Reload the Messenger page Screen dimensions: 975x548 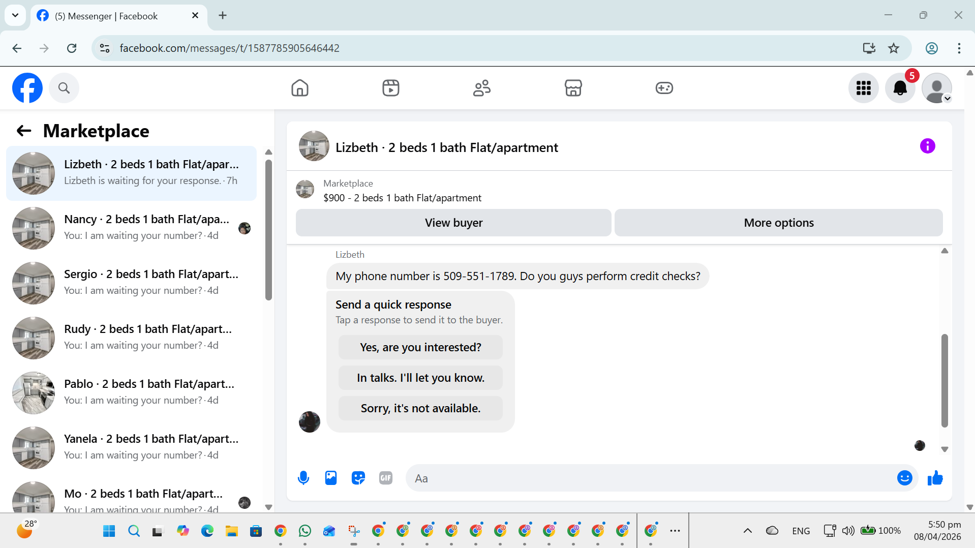tap(72, 48)
